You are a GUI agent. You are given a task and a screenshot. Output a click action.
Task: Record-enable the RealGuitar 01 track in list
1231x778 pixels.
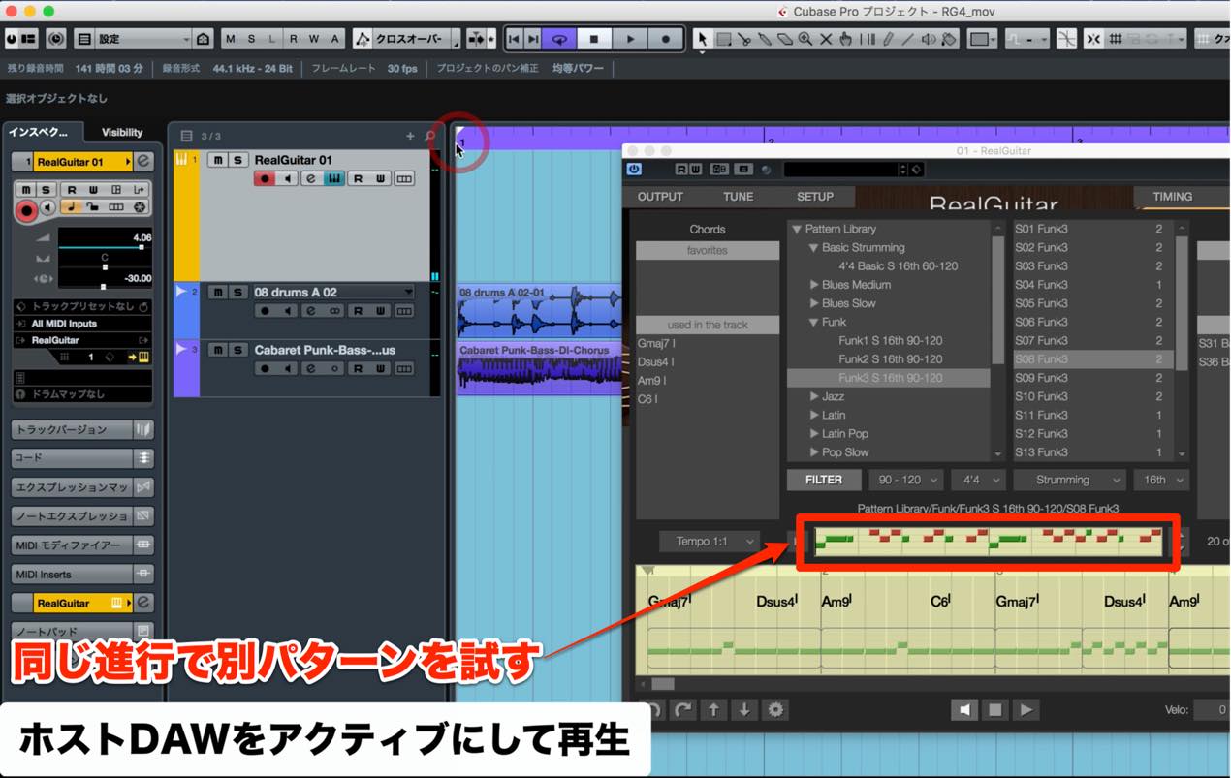coord(265,178)
